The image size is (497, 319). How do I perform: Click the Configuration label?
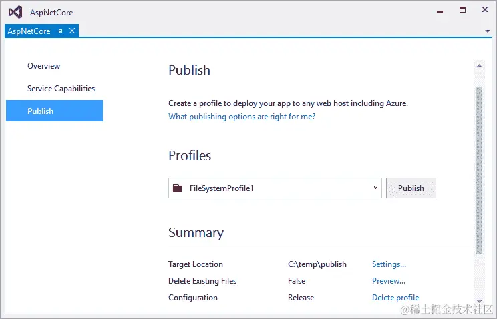coord(192,298)
